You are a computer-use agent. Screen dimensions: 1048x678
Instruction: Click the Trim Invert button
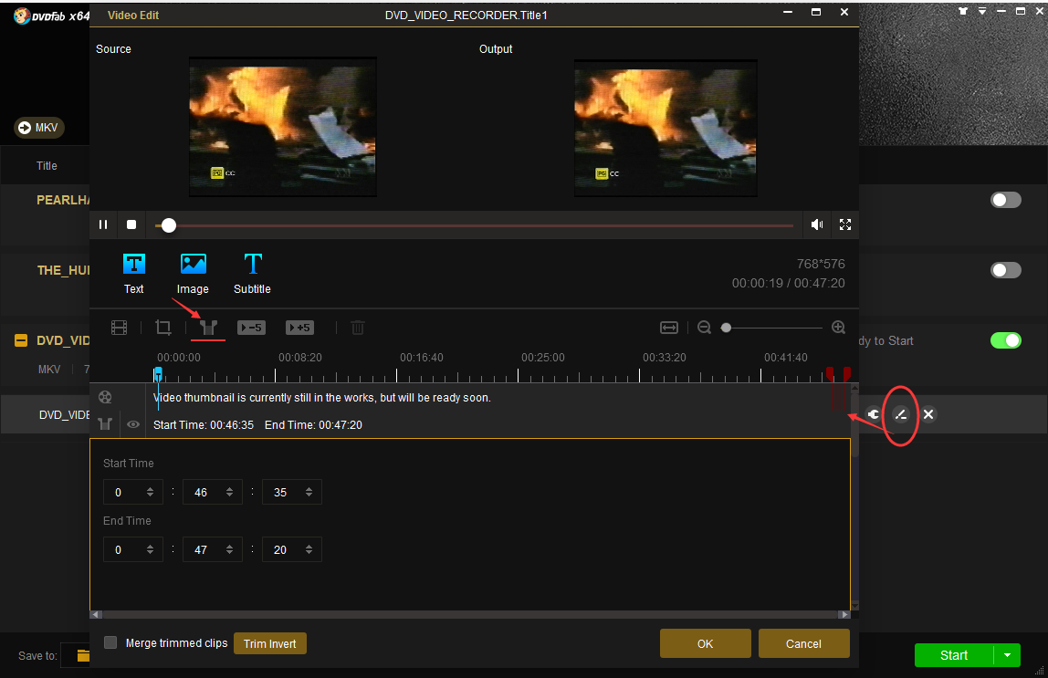tap(270, 644)
